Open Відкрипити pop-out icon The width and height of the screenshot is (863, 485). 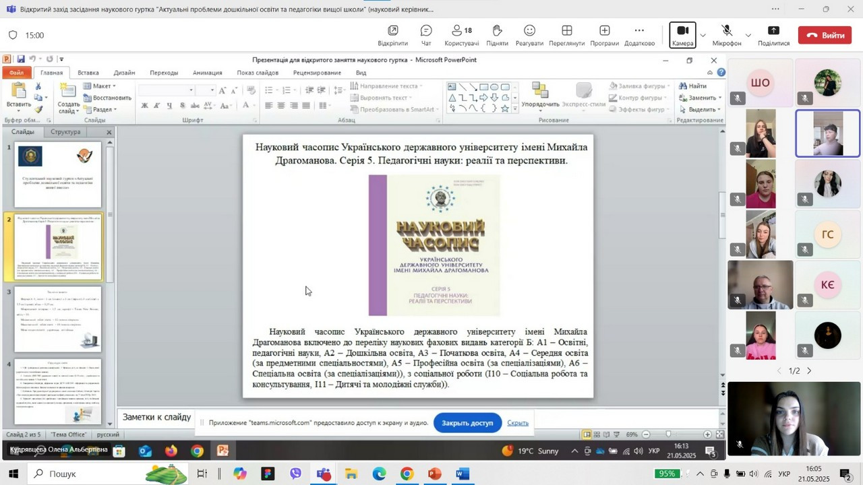pos(392,35)
